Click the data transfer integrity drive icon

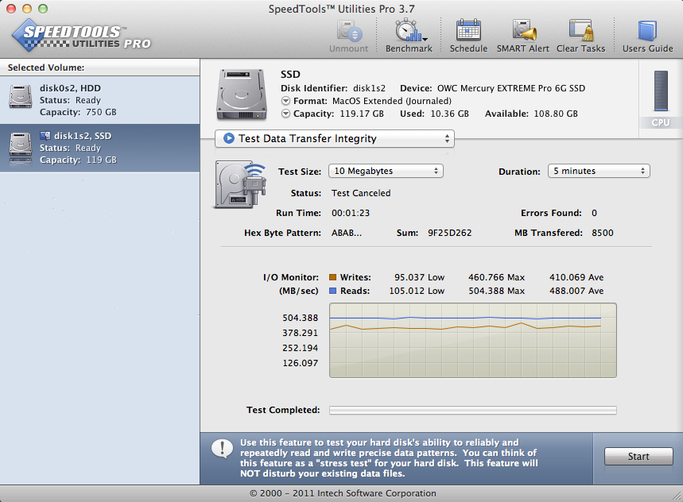pos(240,184)
